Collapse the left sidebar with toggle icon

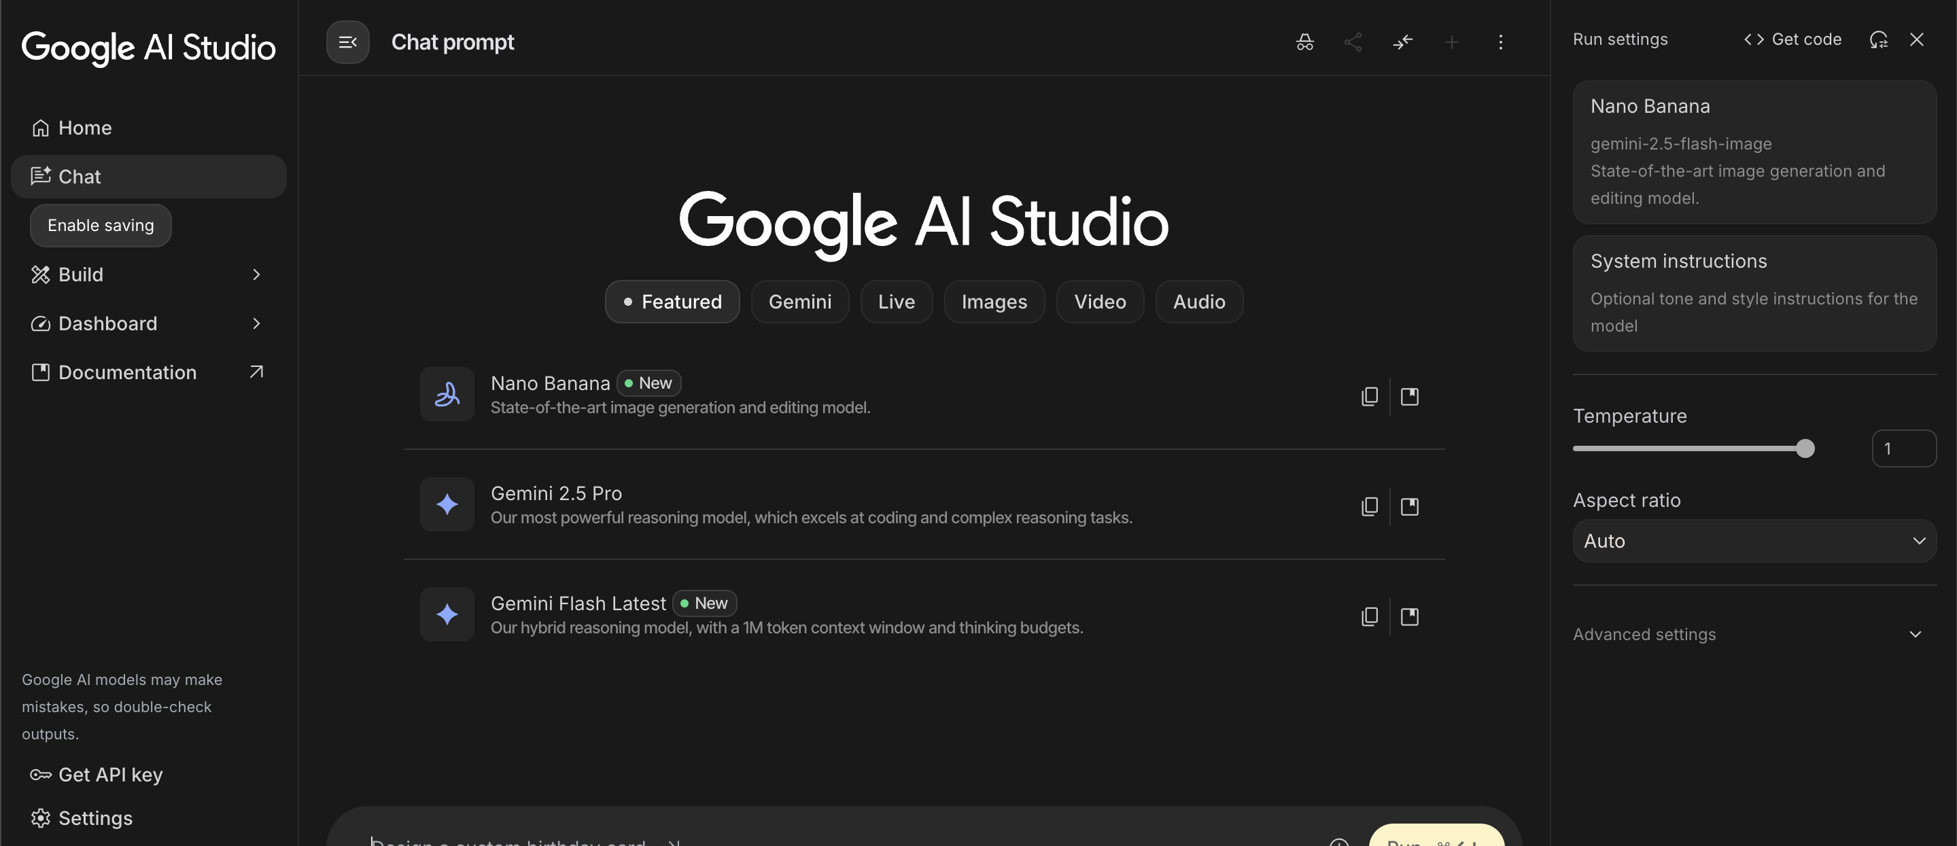click(347, 41)
